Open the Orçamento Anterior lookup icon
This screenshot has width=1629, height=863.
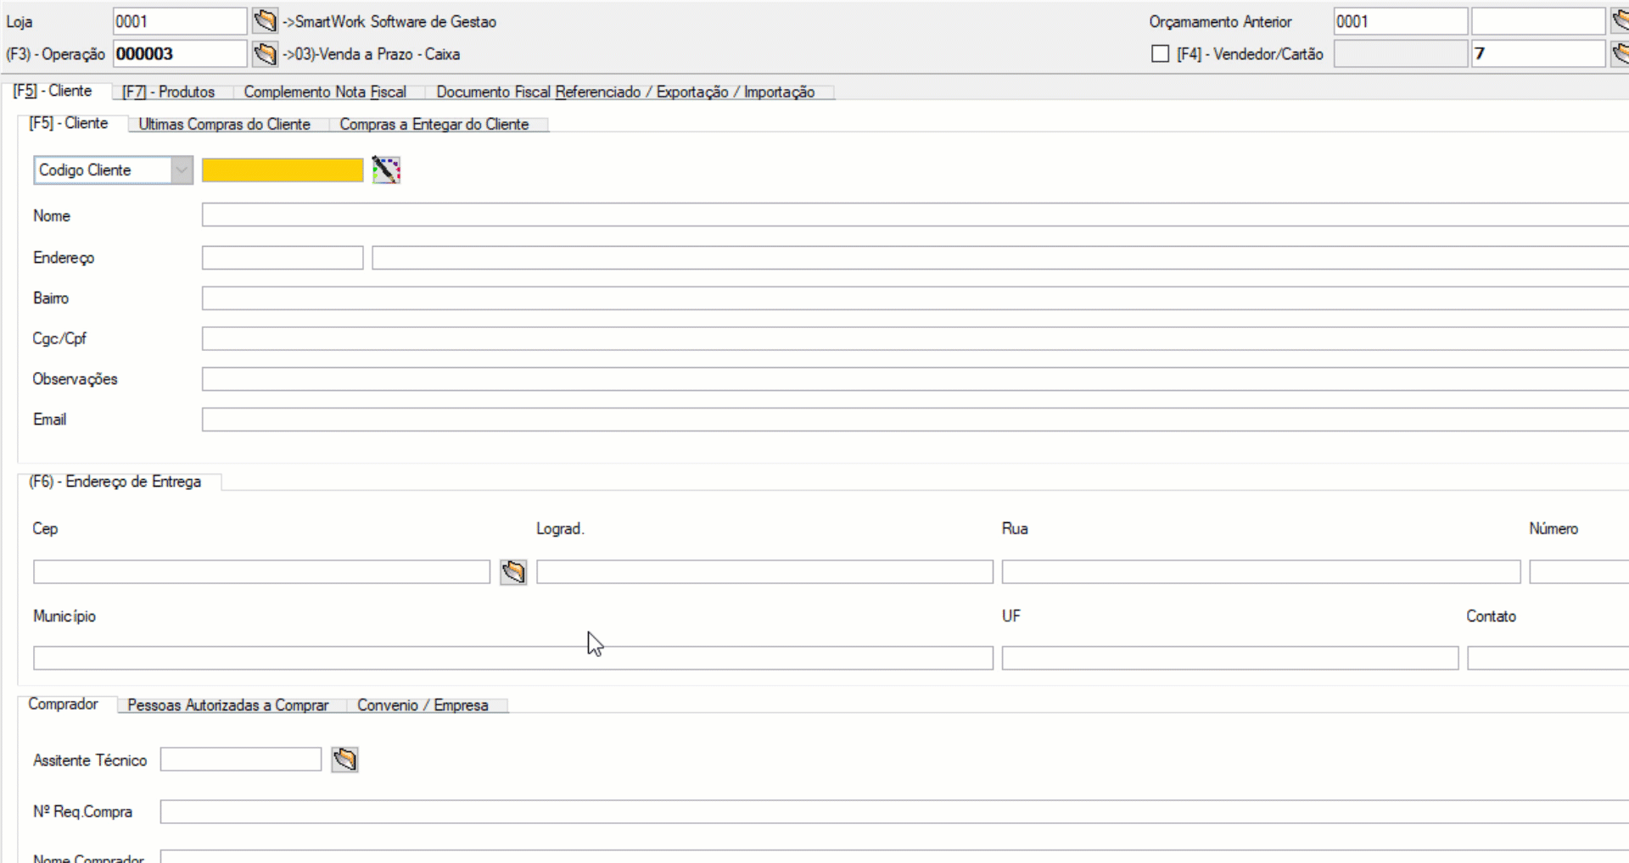(x=1620, y=21)
